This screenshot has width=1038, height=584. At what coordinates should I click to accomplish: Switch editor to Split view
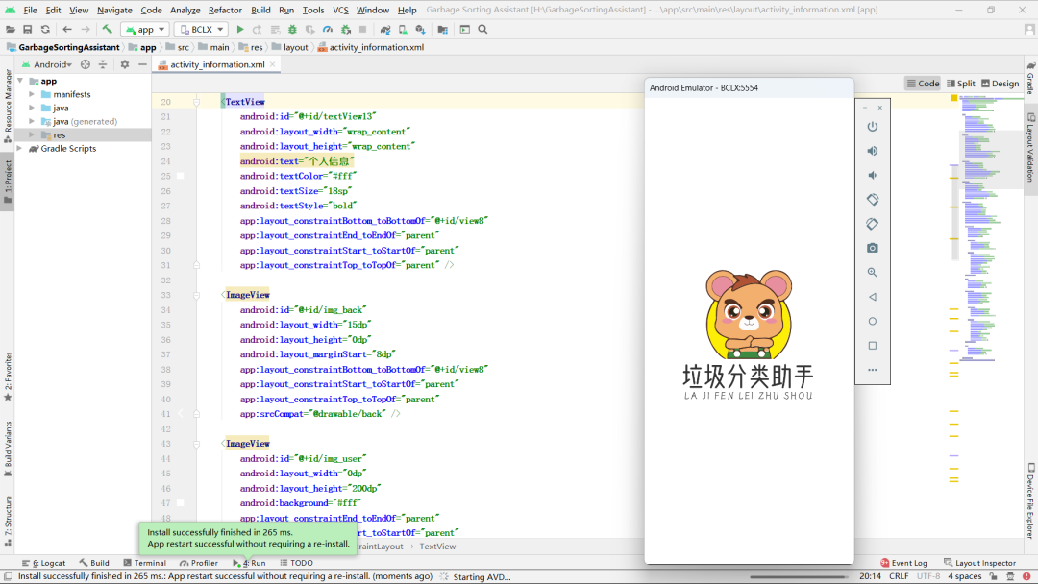[961, 84]
